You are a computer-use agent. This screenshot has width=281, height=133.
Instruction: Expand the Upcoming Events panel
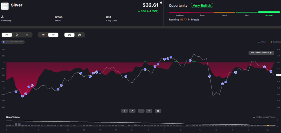(261, 53)
